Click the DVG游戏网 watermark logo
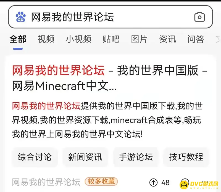Screen dimensions: 221x192 (x=199, y=184)
